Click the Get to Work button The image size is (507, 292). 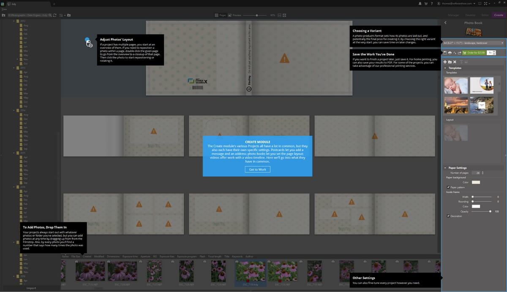[257, 169]
